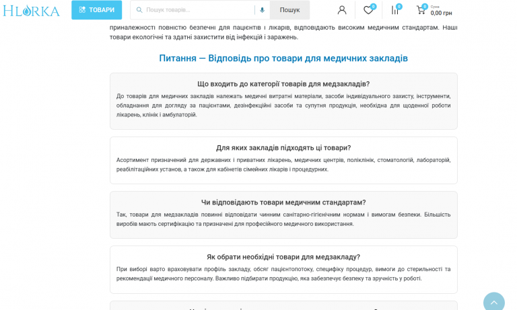This screenshot has width=517, height=310.
Task: Select question Що входить до категорії товарів
Action: pos(283,84)
